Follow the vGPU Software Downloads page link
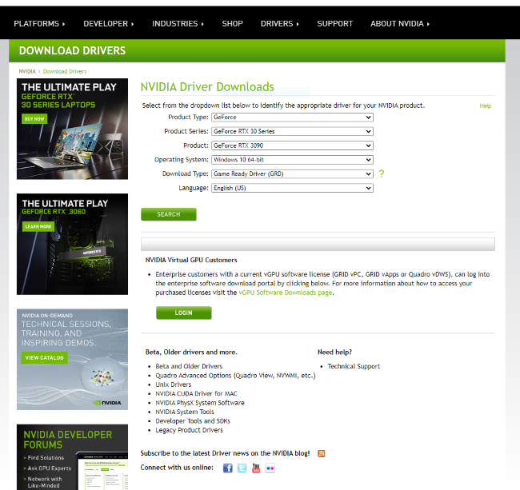This screenshot has width=520, height=490. tap(285, 293)
